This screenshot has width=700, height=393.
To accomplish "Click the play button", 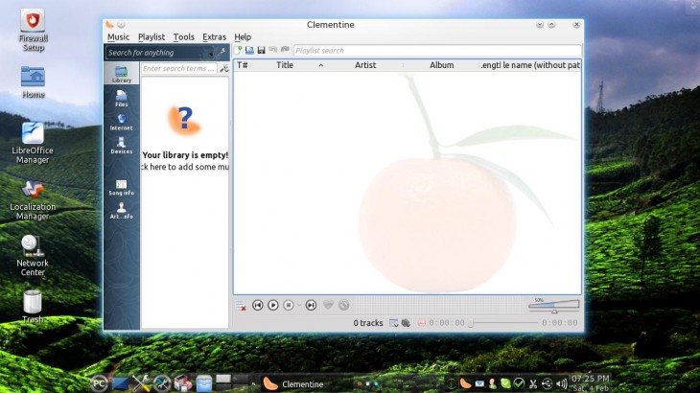I will click(x=273, y=305).
